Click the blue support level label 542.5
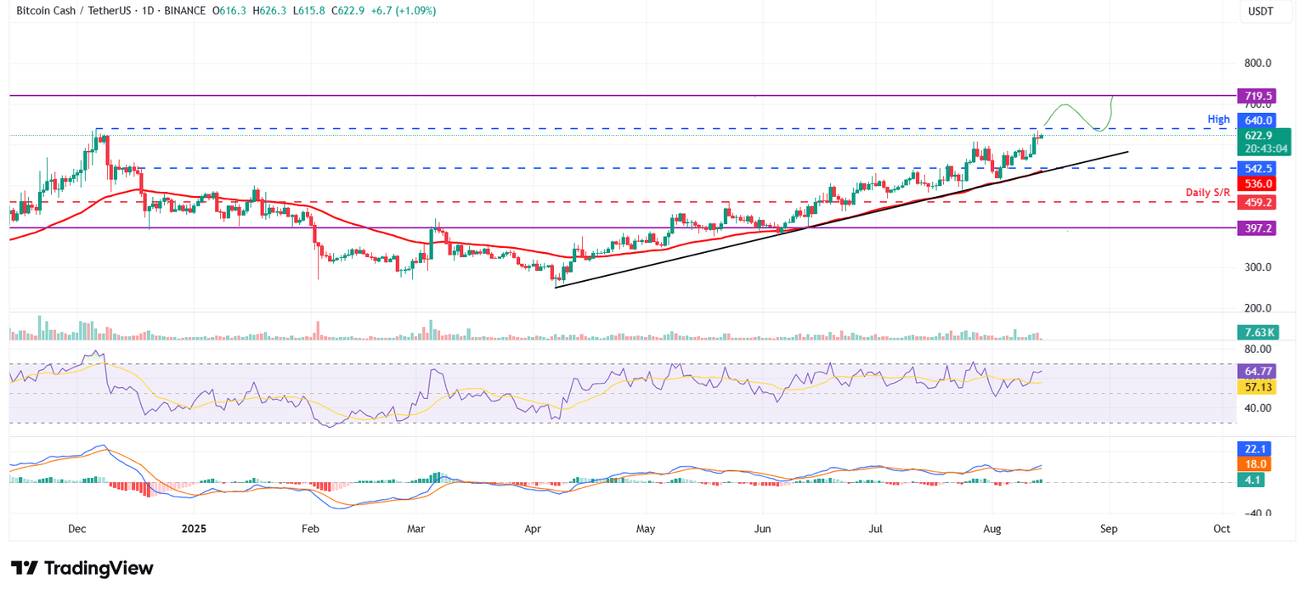 tap(1257, 168)
